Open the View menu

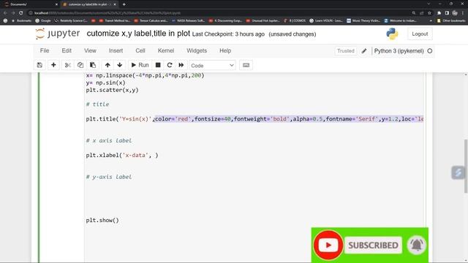tap(90, 50)
